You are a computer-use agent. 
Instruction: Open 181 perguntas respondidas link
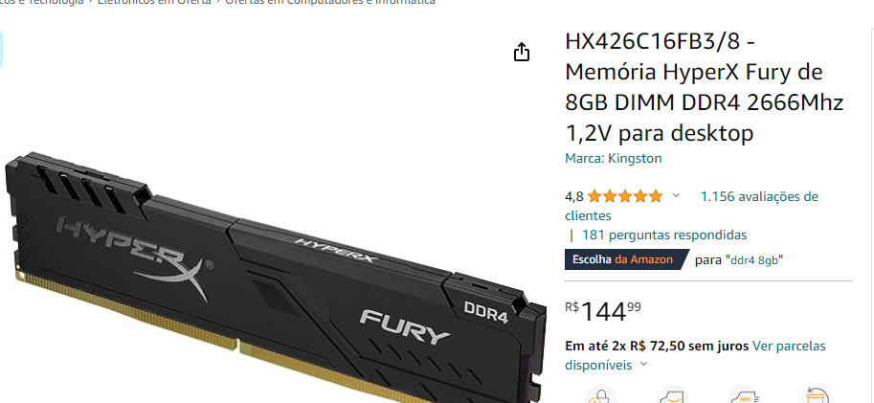[x=664, y=235]
